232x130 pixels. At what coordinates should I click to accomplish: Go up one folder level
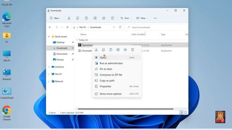pyautogui.click(x=67, y=27)
